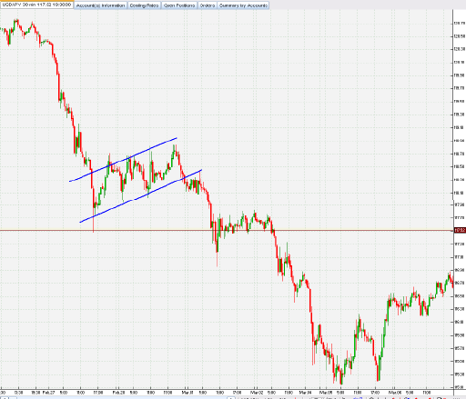Go to the Orders tab

[208, 5]
